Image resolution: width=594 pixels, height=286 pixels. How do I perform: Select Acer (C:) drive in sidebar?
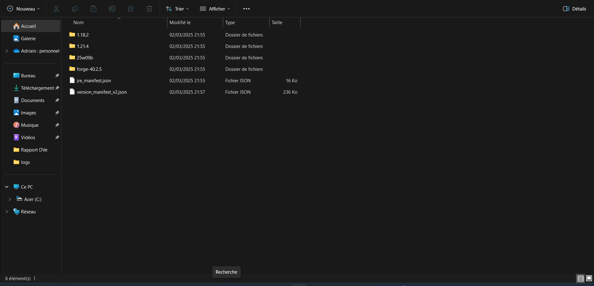[31, 199]
